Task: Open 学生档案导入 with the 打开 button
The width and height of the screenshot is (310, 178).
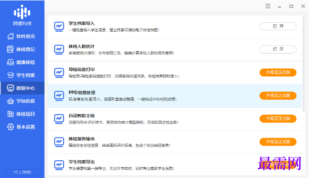Action: pos(278,26)
